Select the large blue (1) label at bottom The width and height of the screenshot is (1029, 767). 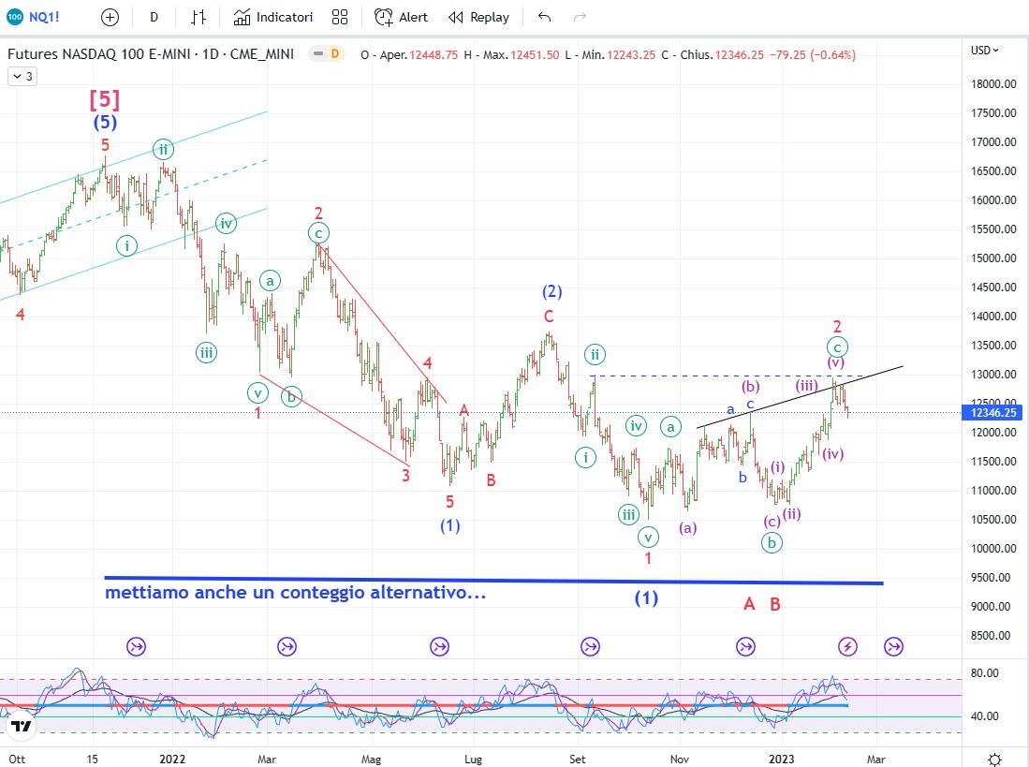(646, 598)
